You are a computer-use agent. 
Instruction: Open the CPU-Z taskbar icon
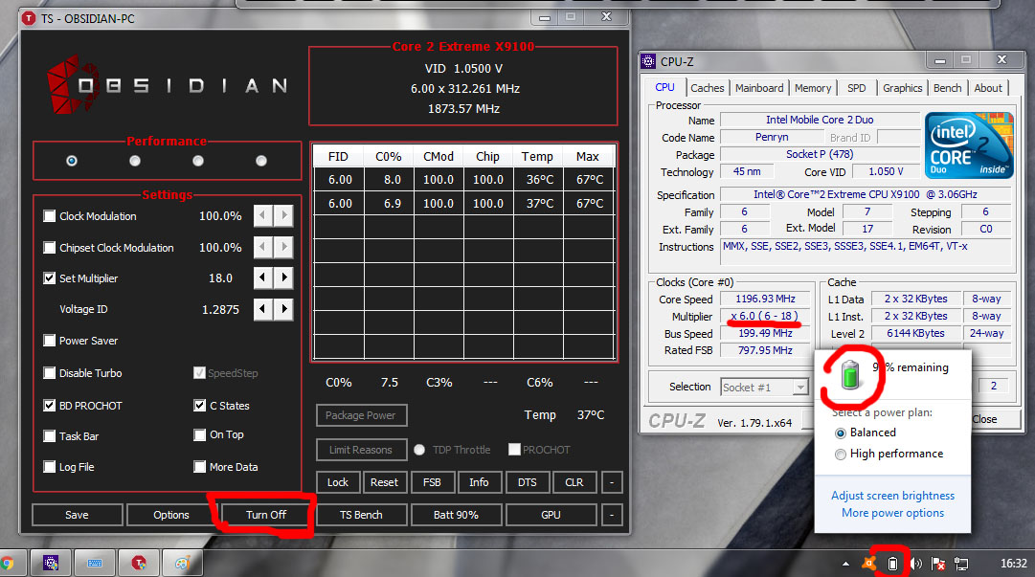click(x=51, y=564)
